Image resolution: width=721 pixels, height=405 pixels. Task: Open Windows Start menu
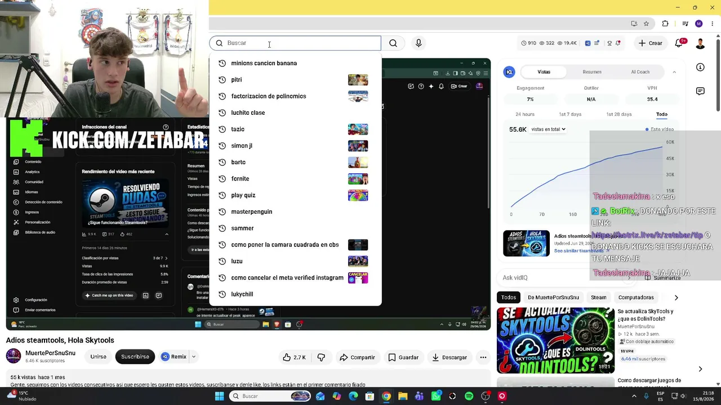[220, 396]
